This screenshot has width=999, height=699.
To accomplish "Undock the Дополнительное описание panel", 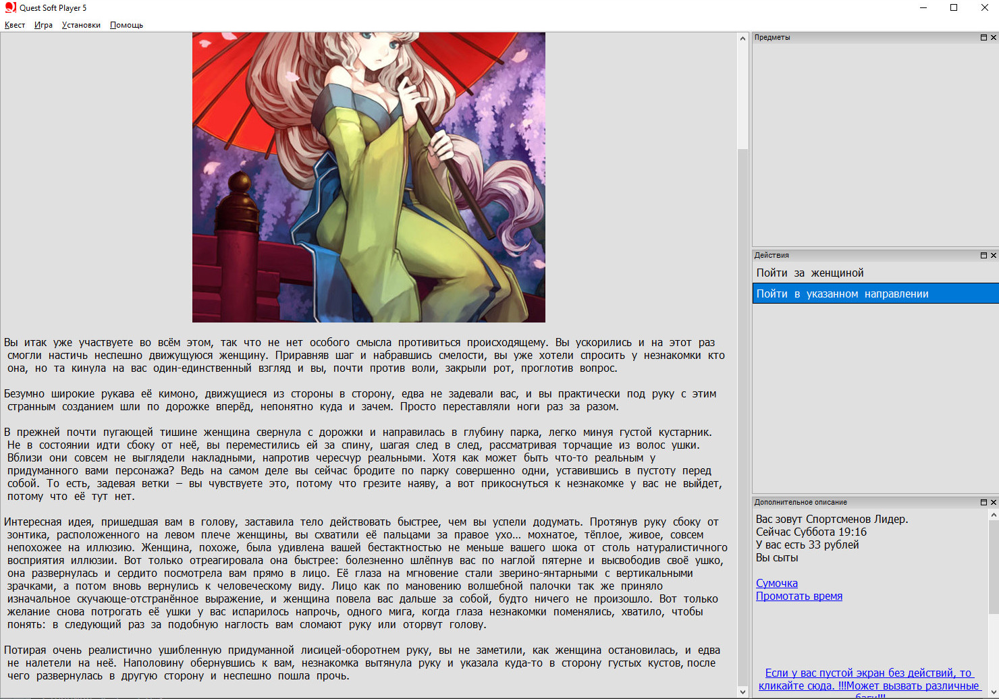I will click(983, 502).
